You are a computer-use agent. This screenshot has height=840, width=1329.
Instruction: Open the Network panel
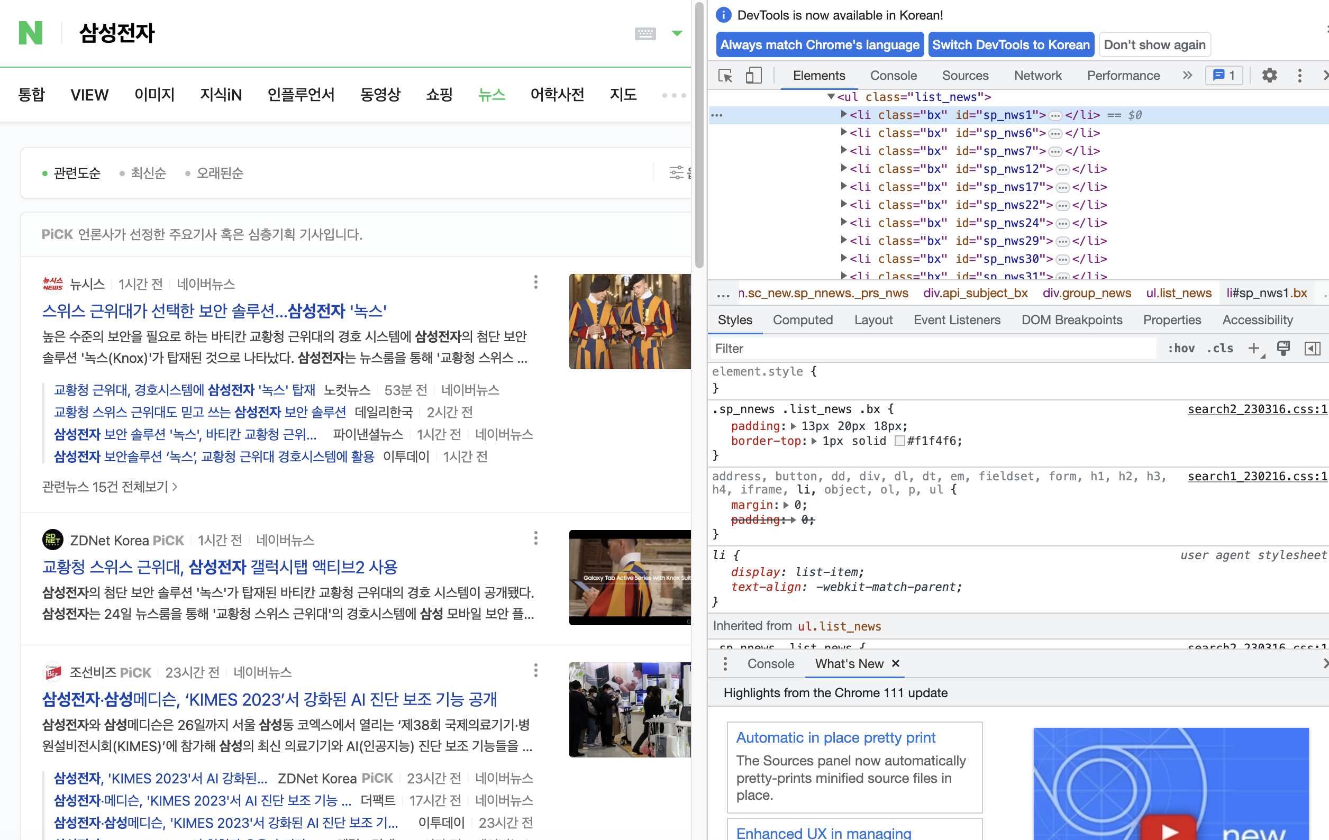1037,75
